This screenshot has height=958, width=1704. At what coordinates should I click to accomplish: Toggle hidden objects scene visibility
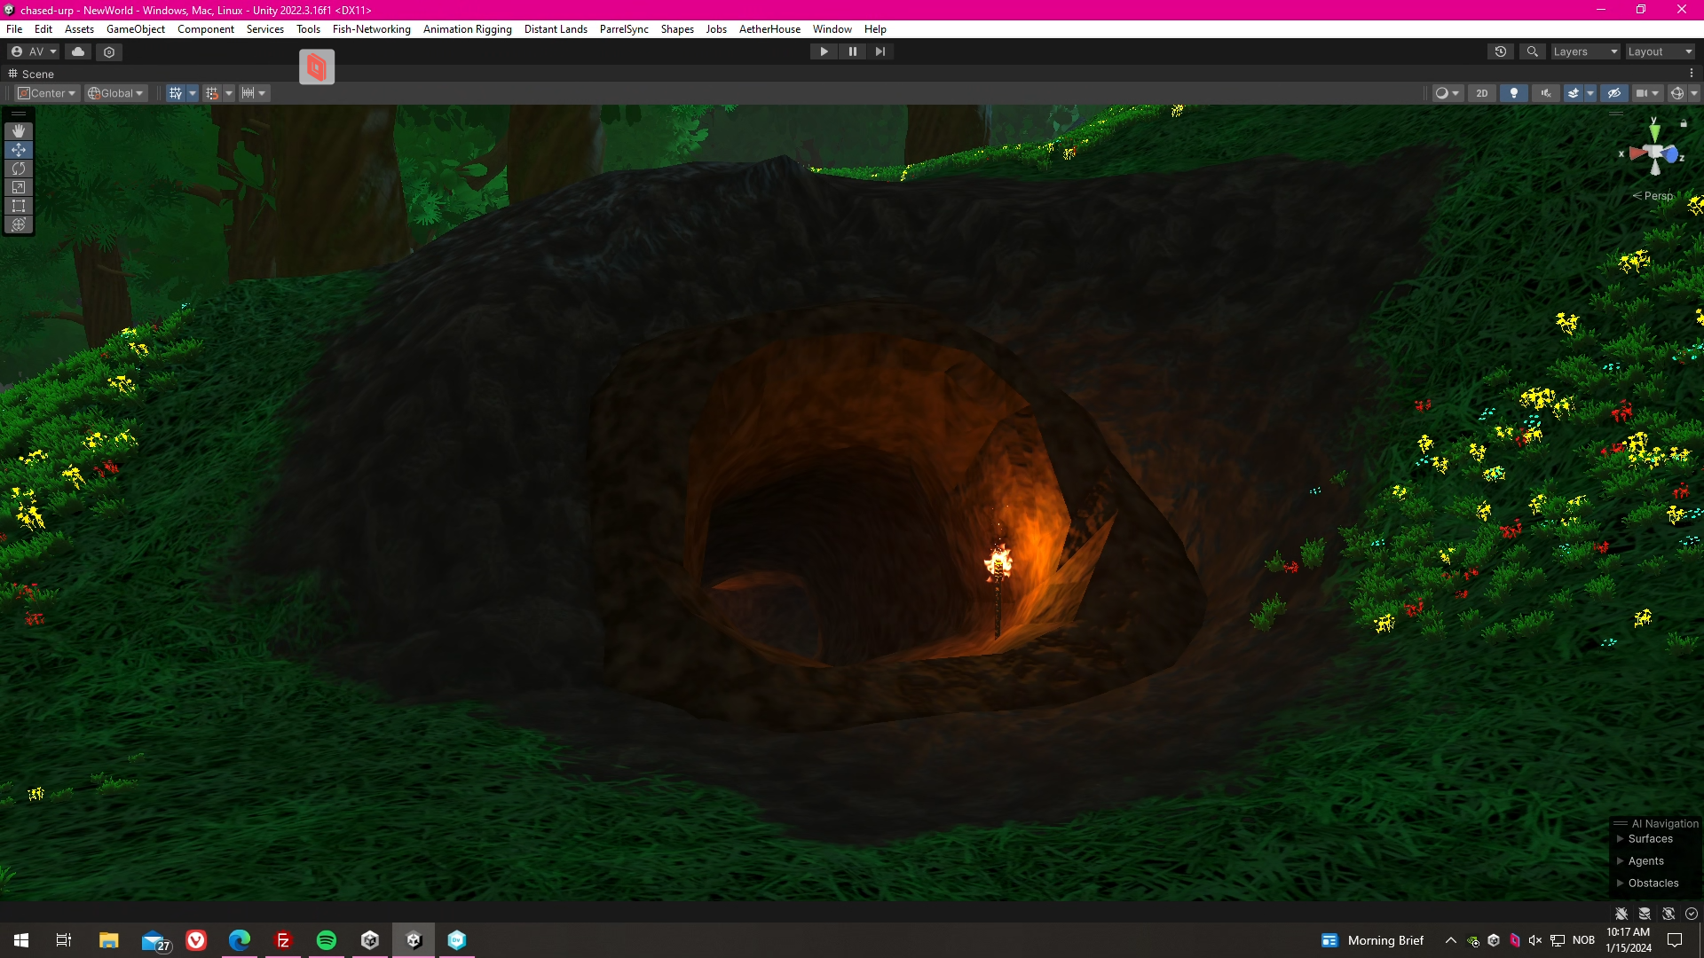1613,93
